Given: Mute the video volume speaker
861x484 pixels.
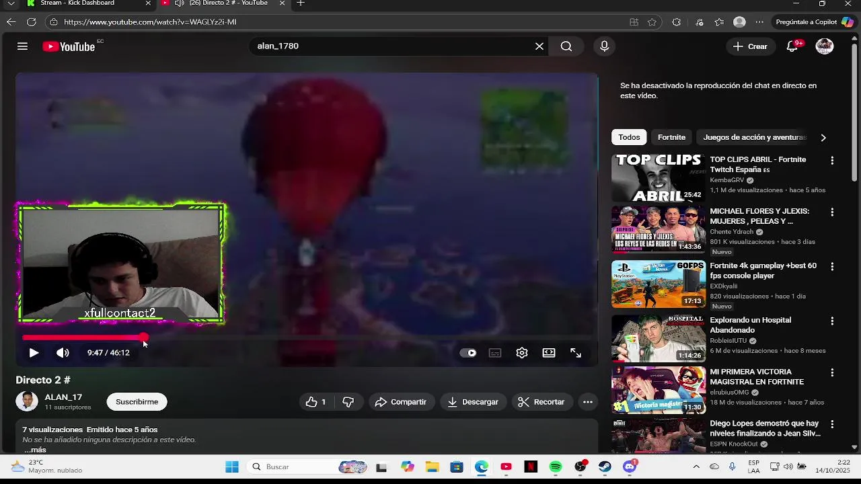Looking at the screenshot, I should click(x=63, y=353).
